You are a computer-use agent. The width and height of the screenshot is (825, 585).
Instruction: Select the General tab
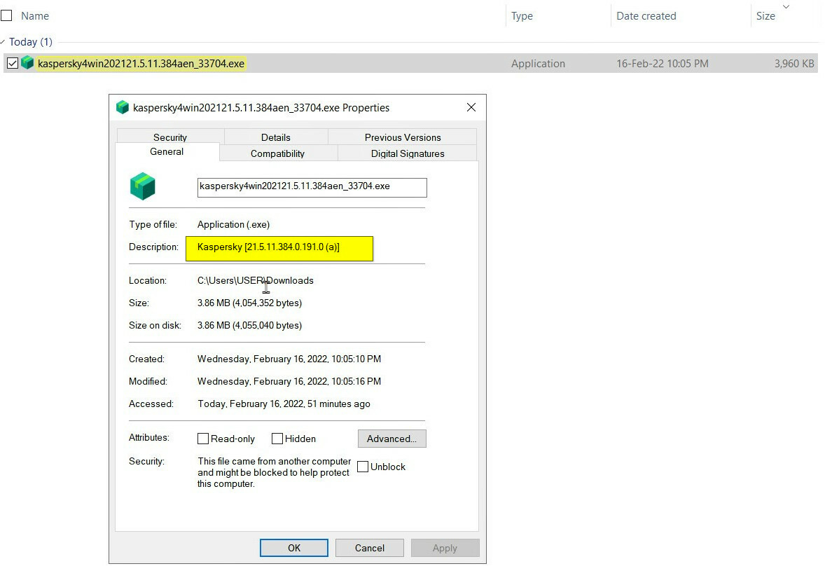tap(167, 151)
